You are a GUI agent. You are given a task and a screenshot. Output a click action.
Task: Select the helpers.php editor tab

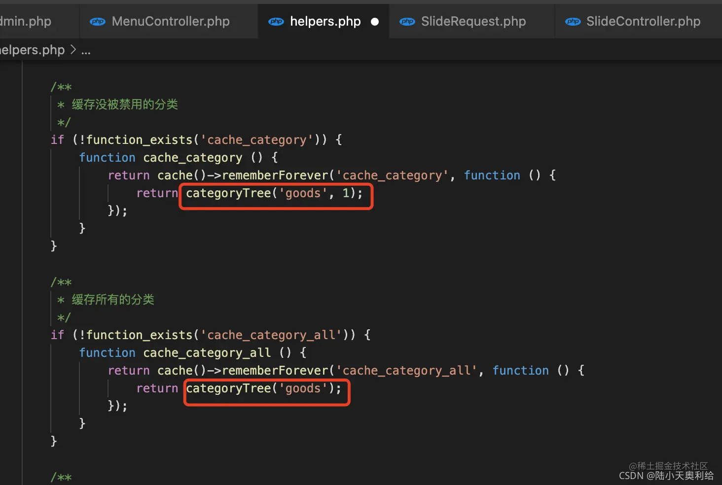pos(324,21)
